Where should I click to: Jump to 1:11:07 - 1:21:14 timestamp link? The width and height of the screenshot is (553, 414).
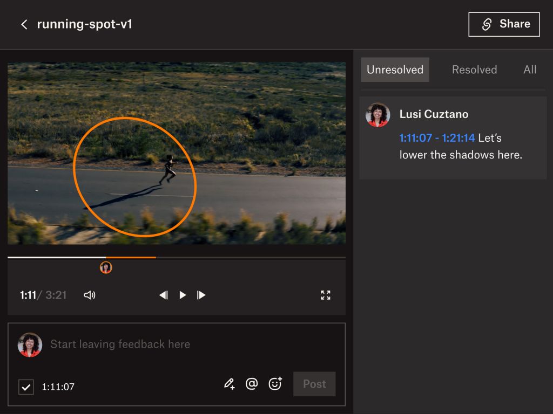click(x=437, y=138)
